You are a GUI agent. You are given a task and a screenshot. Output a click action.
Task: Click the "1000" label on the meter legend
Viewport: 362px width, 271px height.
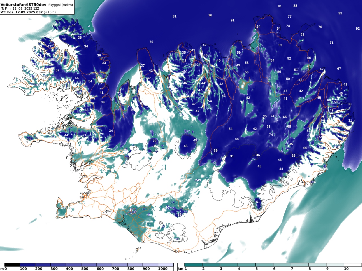163,269
